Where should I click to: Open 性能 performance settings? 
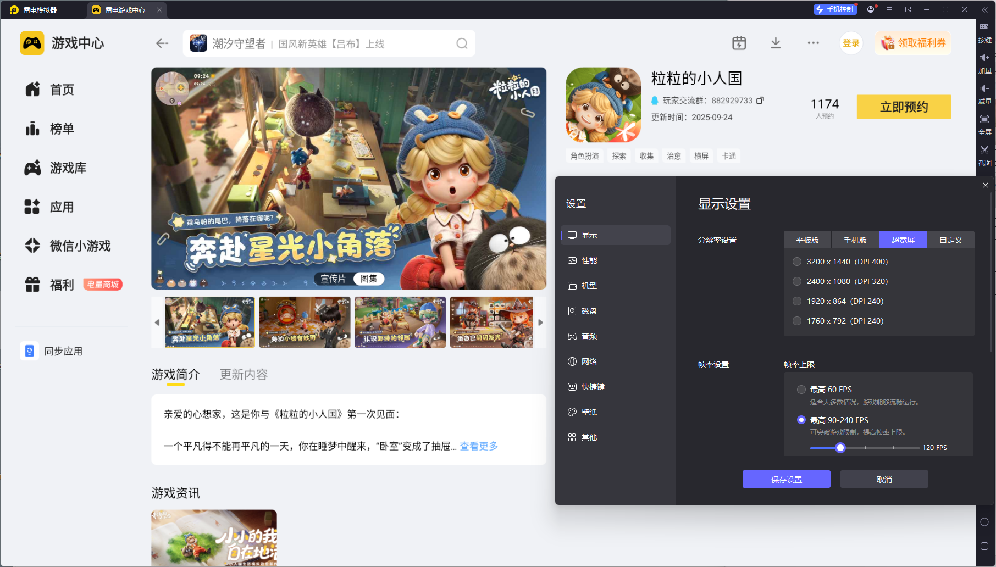point(616,260)
